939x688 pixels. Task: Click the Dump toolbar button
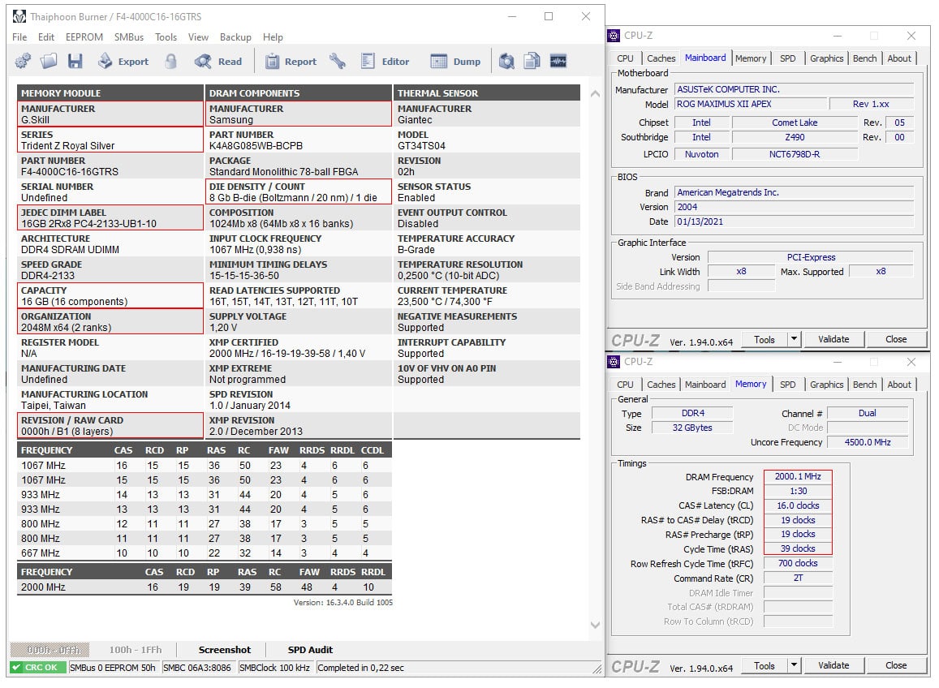(x=456, y=61)
